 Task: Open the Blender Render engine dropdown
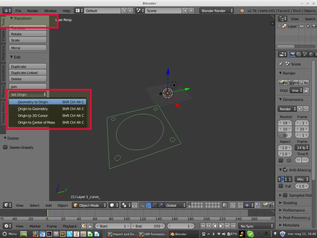click(x=214, y=11)
